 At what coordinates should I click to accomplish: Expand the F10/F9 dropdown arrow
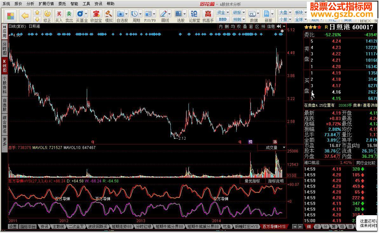(154, 14)
